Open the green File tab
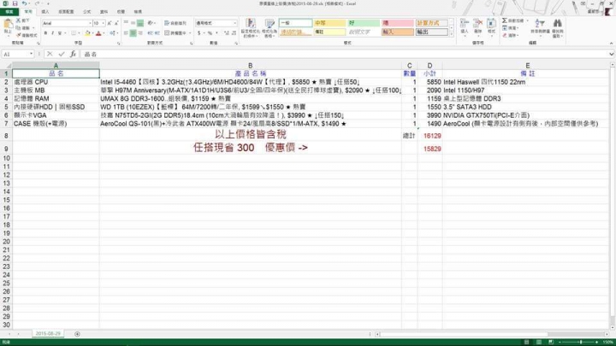This screenshot has width=616, height=346. point(9,12)
